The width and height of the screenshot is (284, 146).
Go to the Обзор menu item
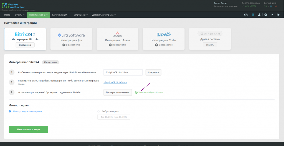7,15
